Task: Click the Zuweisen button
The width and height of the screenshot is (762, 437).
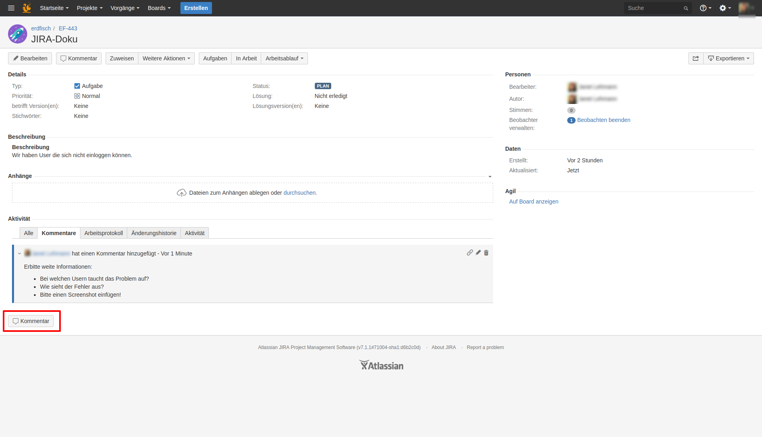Action: [x=122, y=58]
